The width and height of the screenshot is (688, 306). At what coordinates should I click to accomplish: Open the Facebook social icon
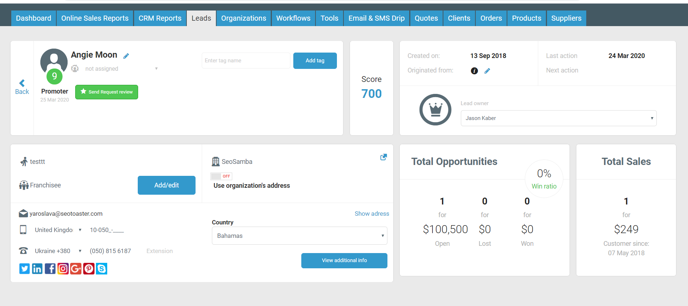pyautogui.click(x=50, y=269)
